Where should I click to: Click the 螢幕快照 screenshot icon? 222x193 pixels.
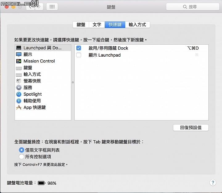click(19, 81)
